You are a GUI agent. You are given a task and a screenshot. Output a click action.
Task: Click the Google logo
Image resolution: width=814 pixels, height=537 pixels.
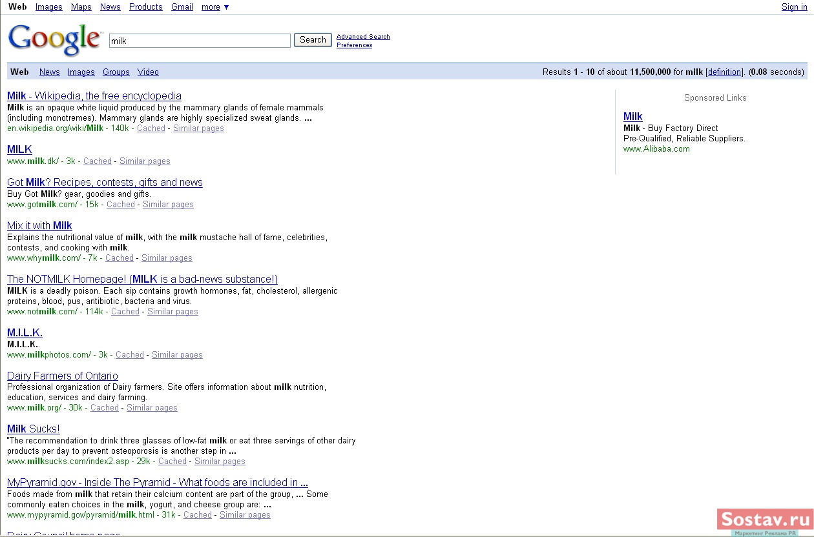click(56, 40)
